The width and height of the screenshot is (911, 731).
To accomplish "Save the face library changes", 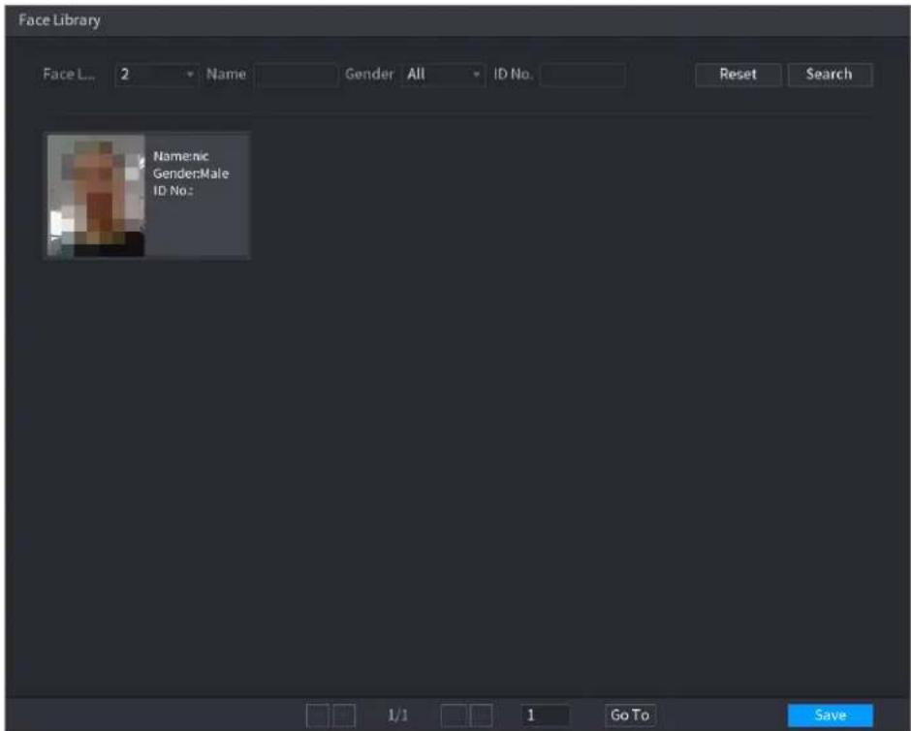I will point(831,715).
